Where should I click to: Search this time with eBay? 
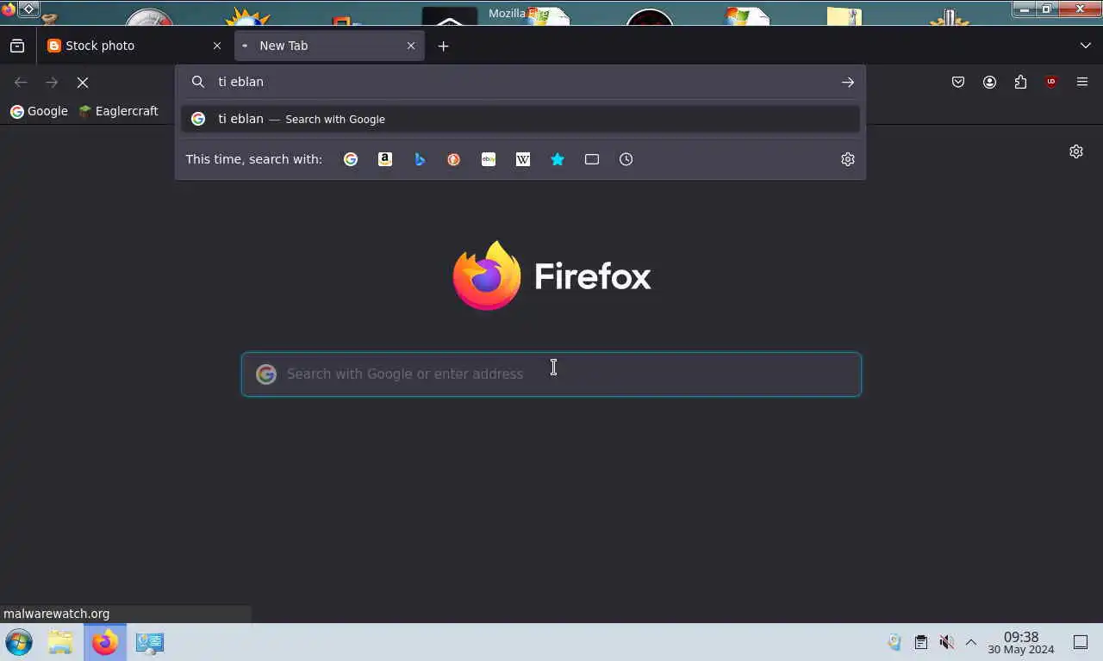(x=489, y=159)
